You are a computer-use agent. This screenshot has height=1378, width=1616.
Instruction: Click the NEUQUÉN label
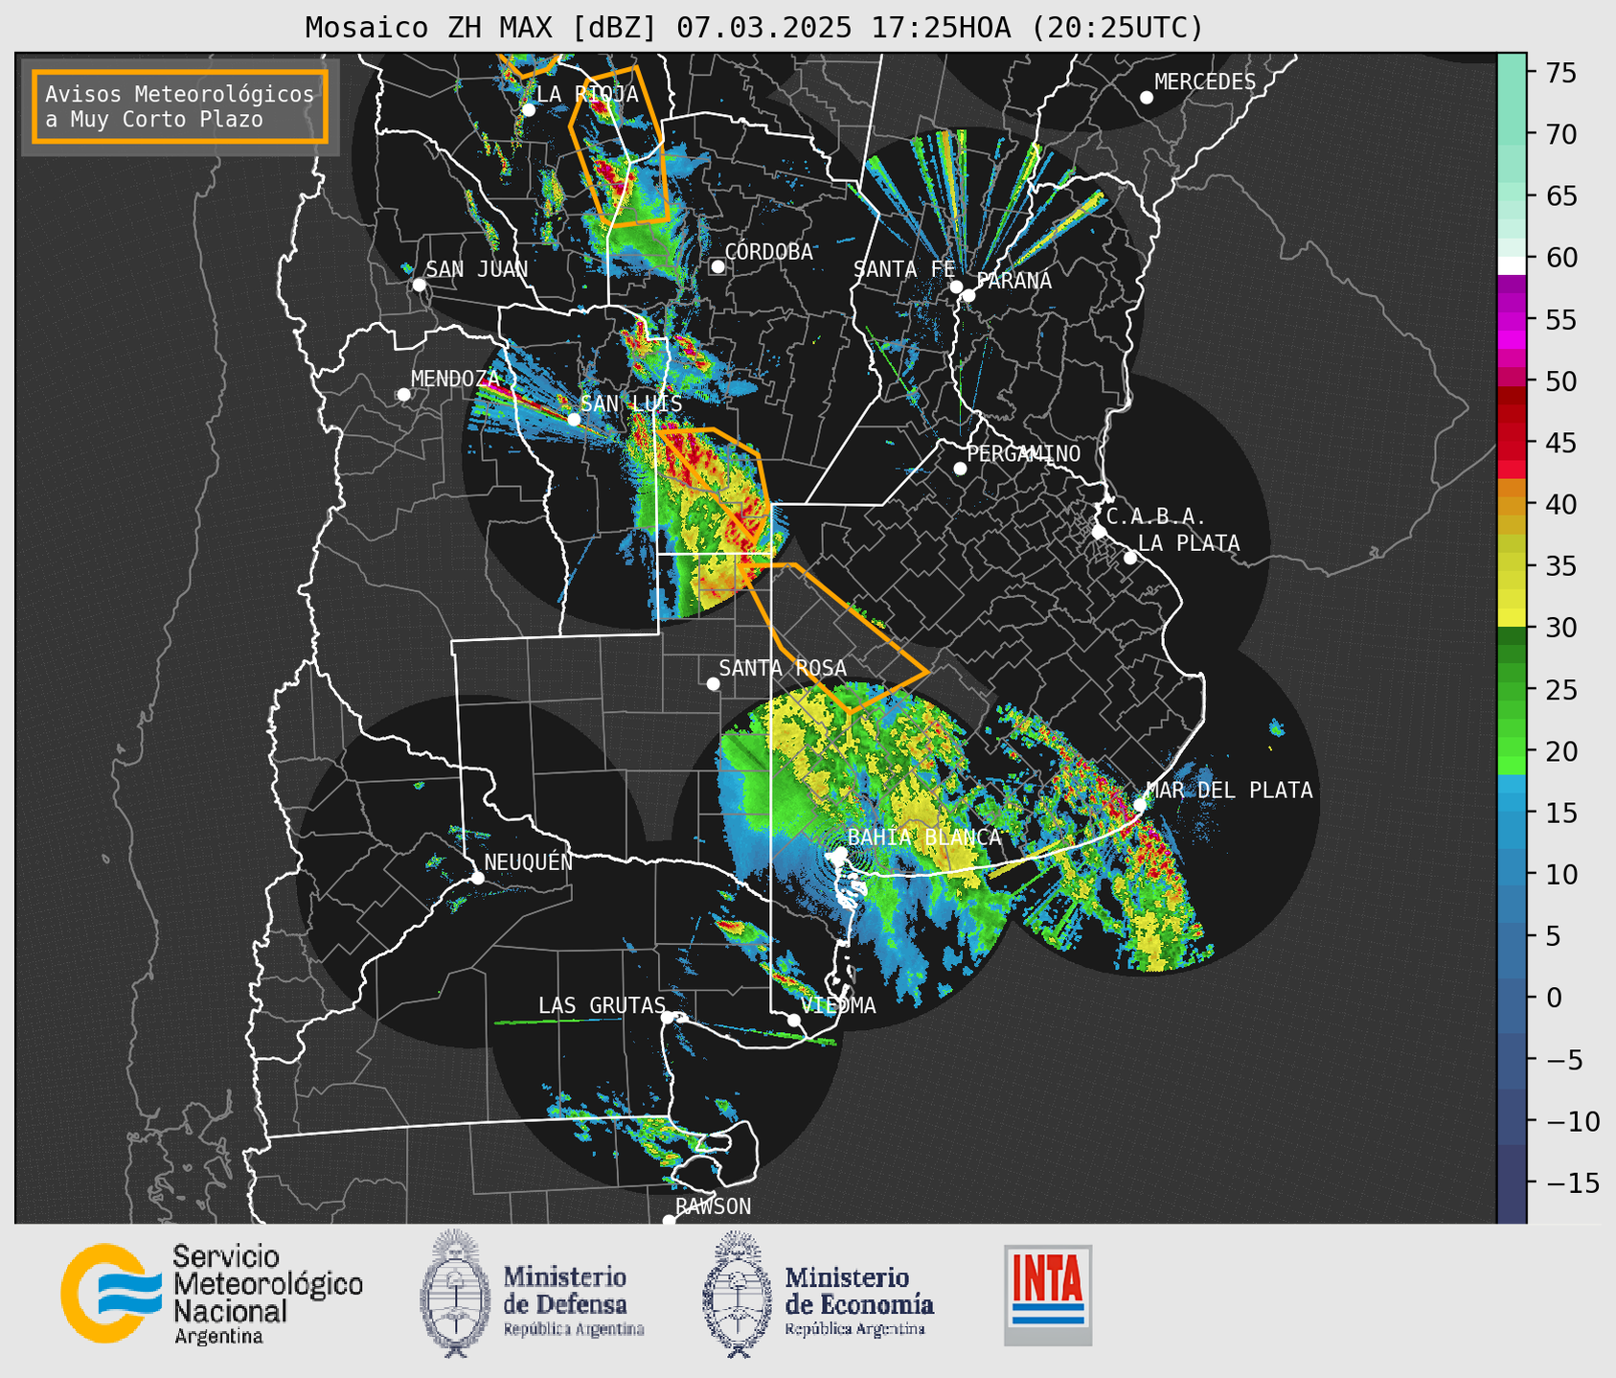[529, 861]
